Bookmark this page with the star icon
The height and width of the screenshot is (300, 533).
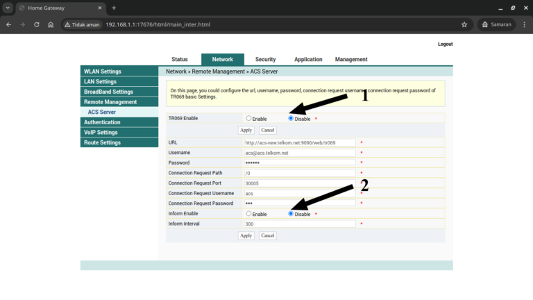point(464,24)
